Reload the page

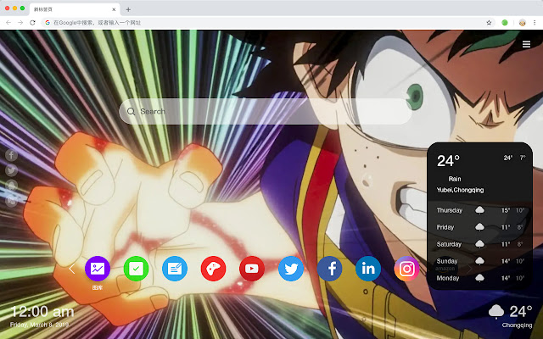[x=32, y=23]
